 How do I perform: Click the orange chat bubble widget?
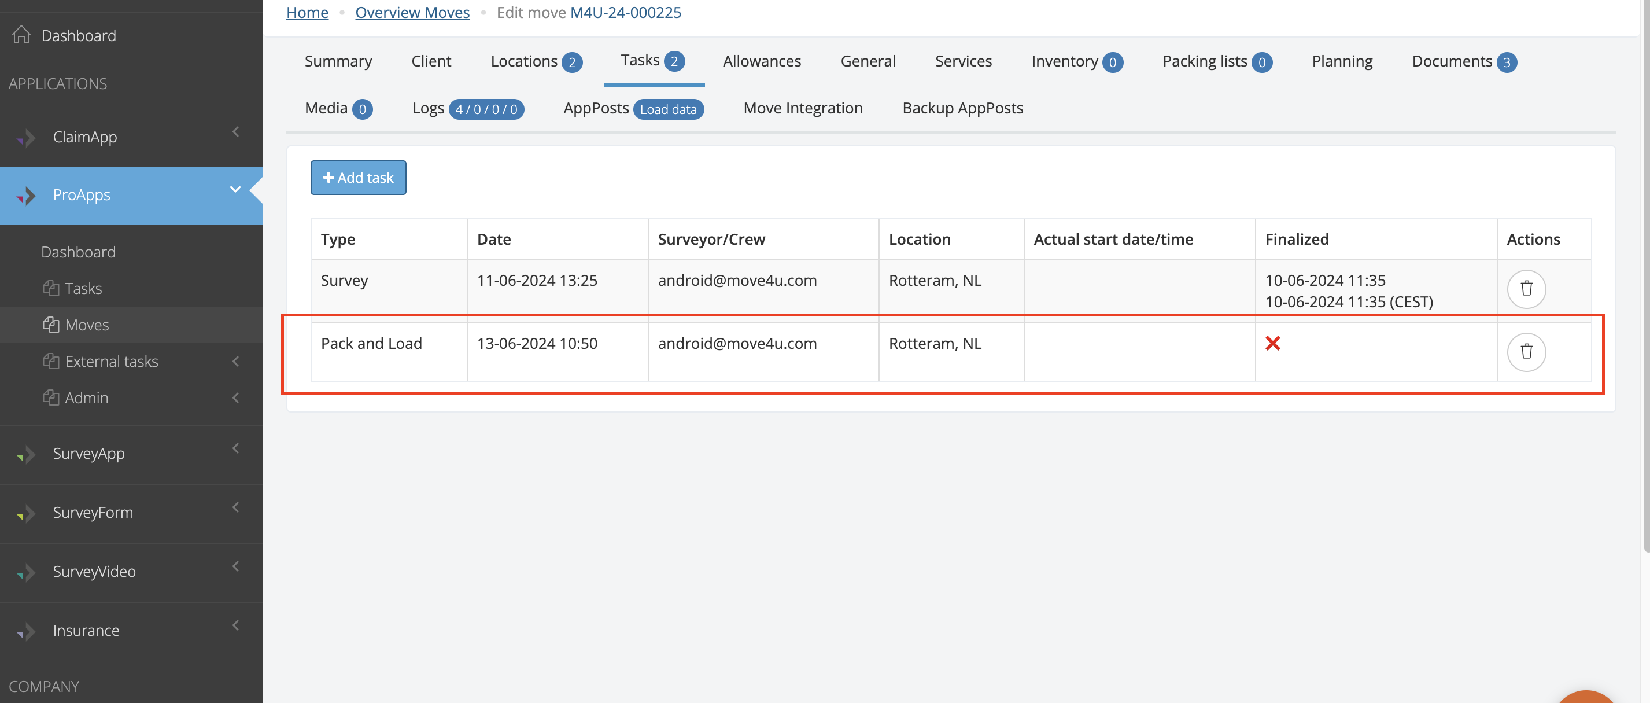click(x=1586, y=697)
